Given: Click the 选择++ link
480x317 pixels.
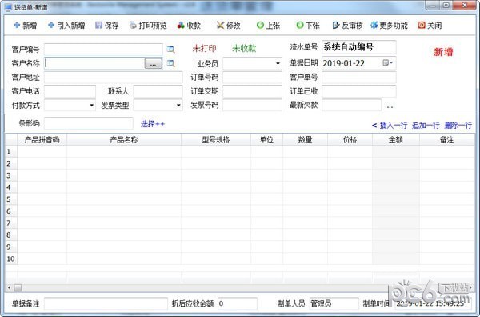Looking at the screenshot, I should (x=153, y=124).
